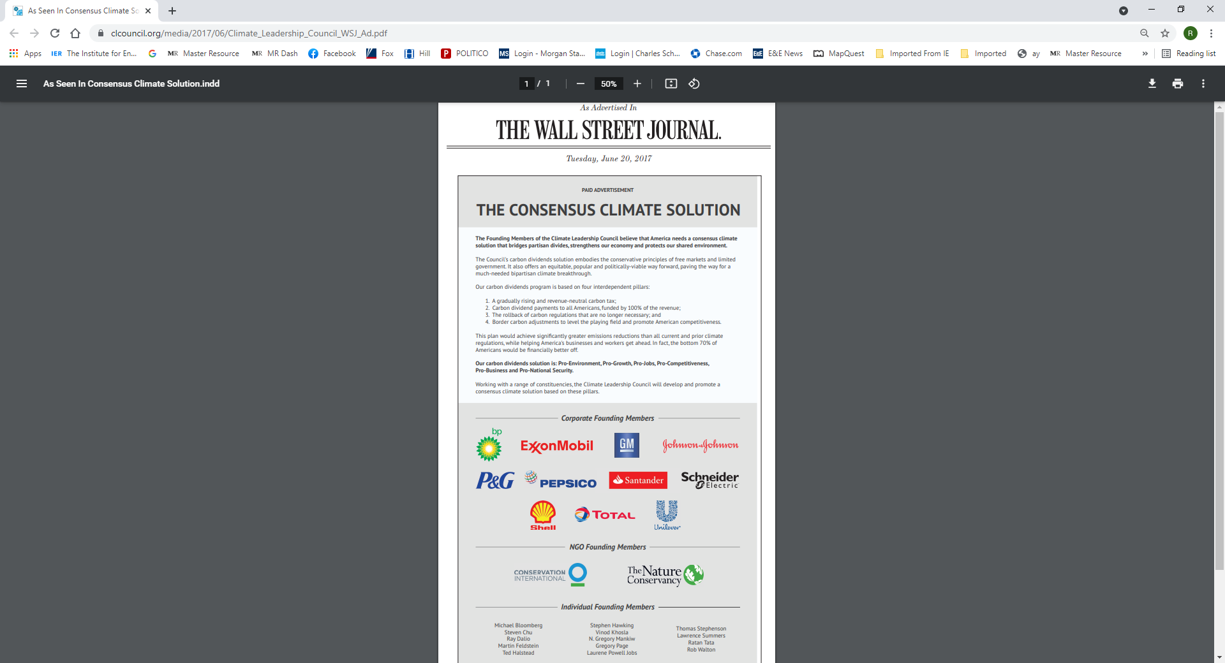The width and height of the screenshot is (1225, 663).
Task: Expand the Imported bookmarks folder
Action: [x=983, y=54]
